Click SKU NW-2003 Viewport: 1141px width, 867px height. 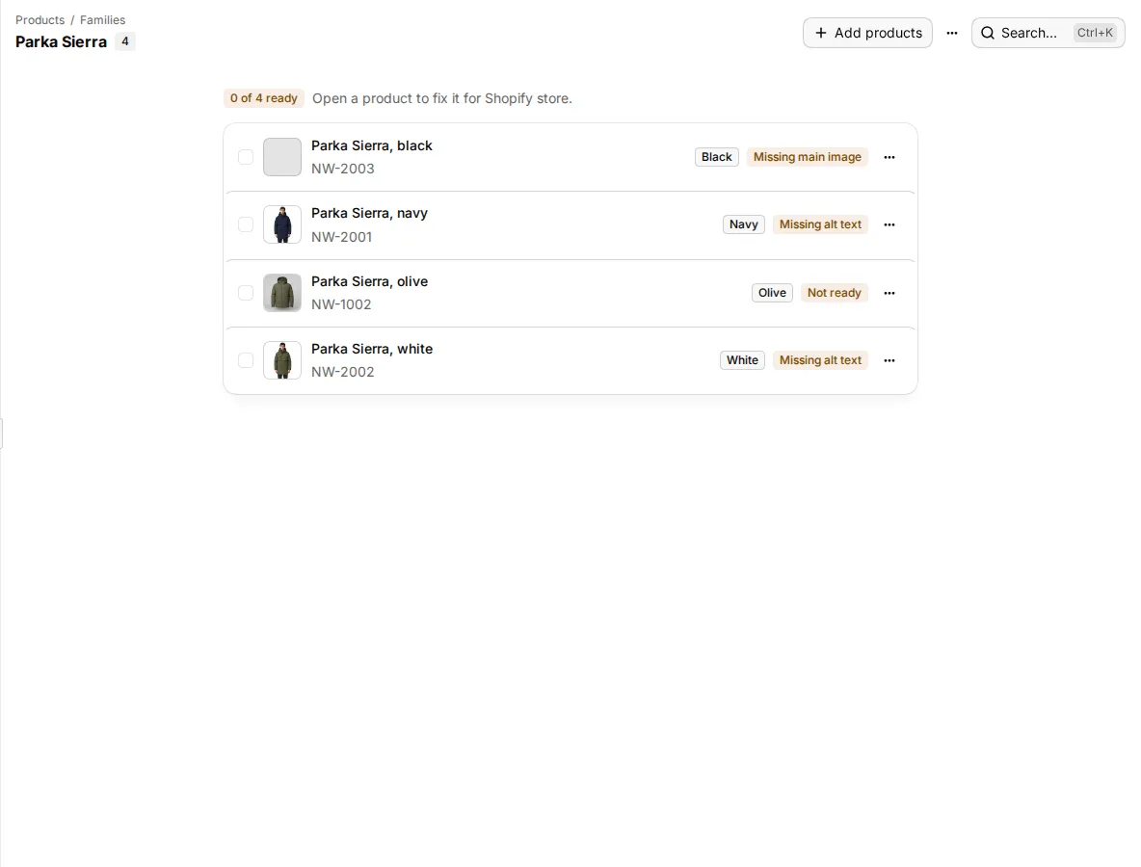(343, 169)
